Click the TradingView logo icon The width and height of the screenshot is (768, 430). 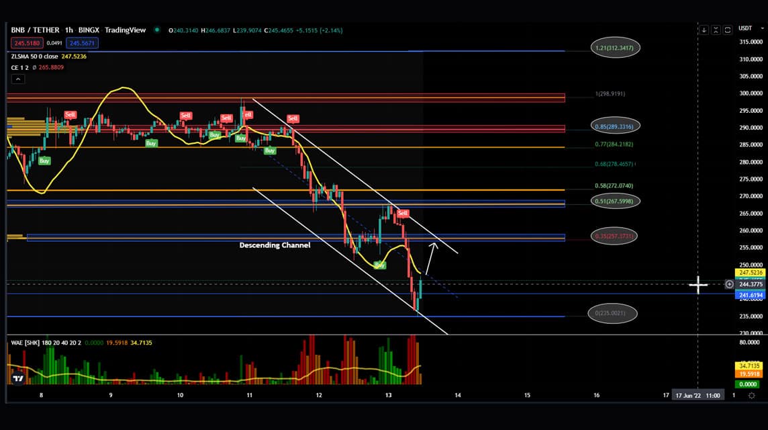pyautogui.click(x=18, y=378)
